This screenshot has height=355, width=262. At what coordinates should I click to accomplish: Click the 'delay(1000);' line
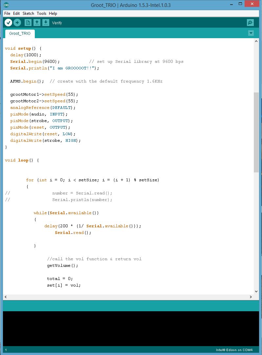pos(26,55)
